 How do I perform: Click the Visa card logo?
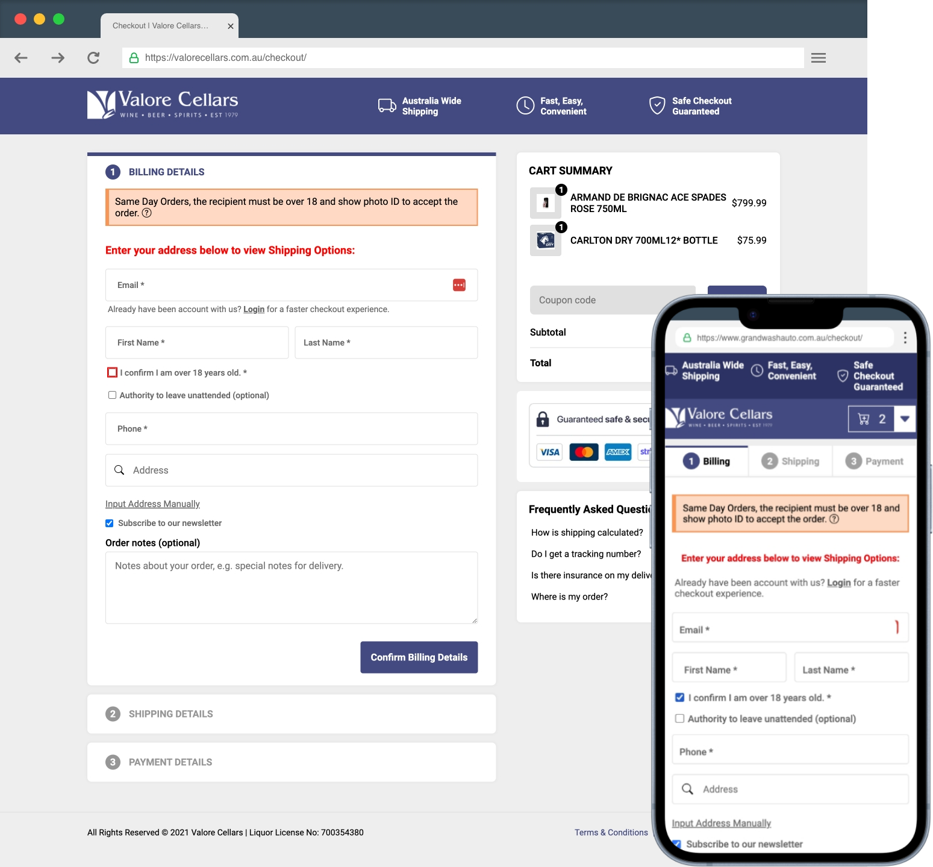tap(549, 452)
